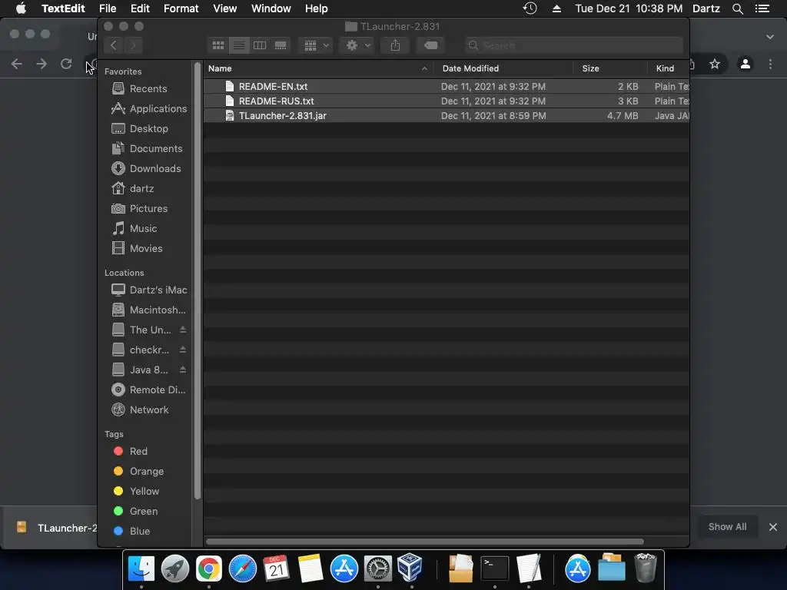Select Macintosh HD location in sidebar

pyautogui.click(x=148, y=310)
